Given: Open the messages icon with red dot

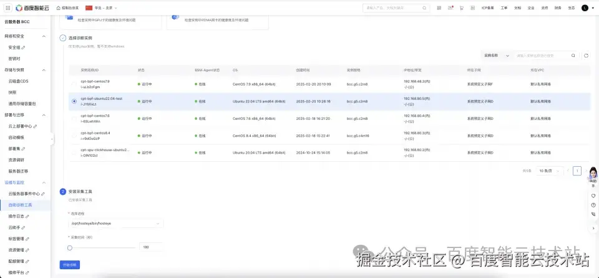Looking at the screenshot, I should click(450, 7).
